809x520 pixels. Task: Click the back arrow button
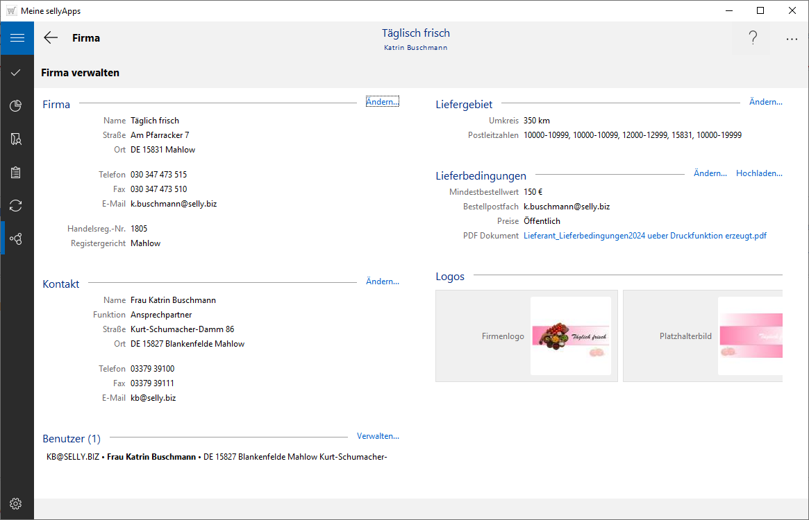click(51, 38)
